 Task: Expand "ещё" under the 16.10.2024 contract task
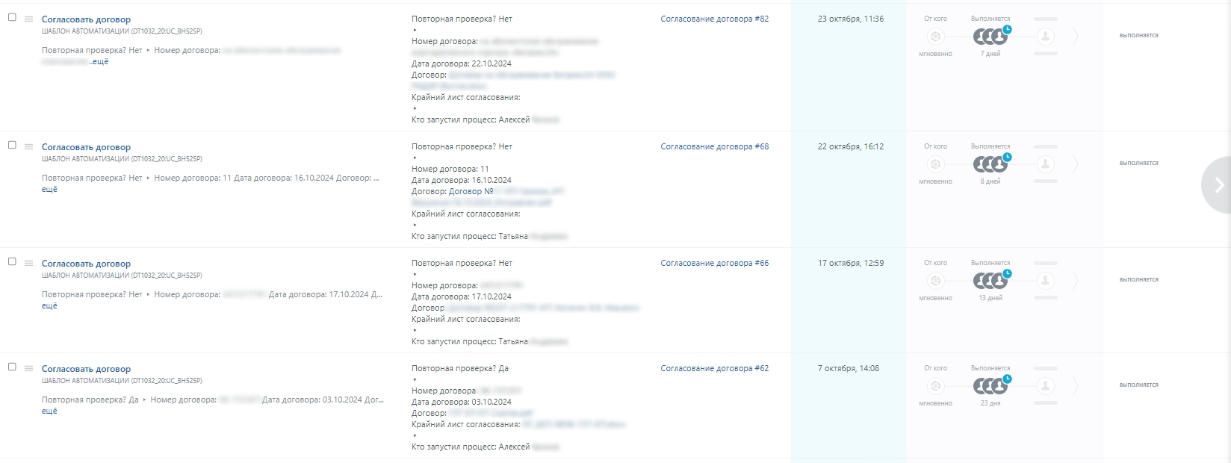click(x=49, y=190)
